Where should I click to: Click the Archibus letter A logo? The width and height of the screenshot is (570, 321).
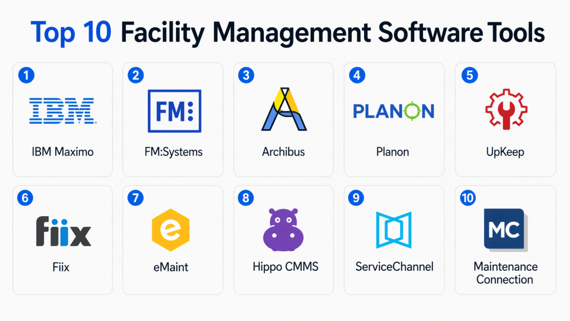click(283, 110)
